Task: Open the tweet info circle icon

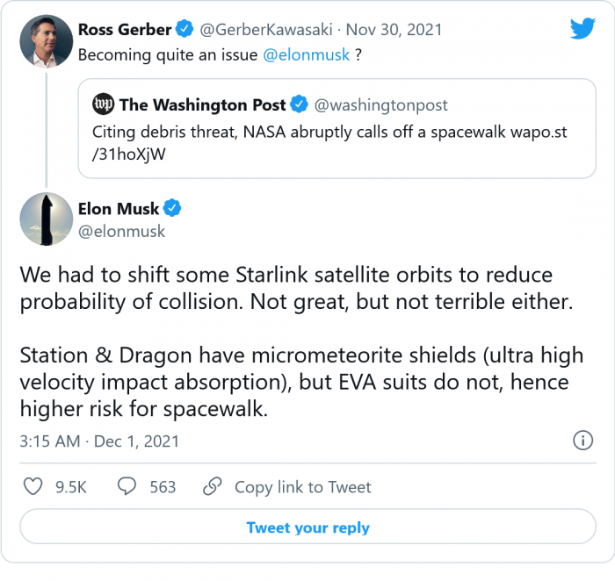Action: pyautogui.click(x=582, y=441)
